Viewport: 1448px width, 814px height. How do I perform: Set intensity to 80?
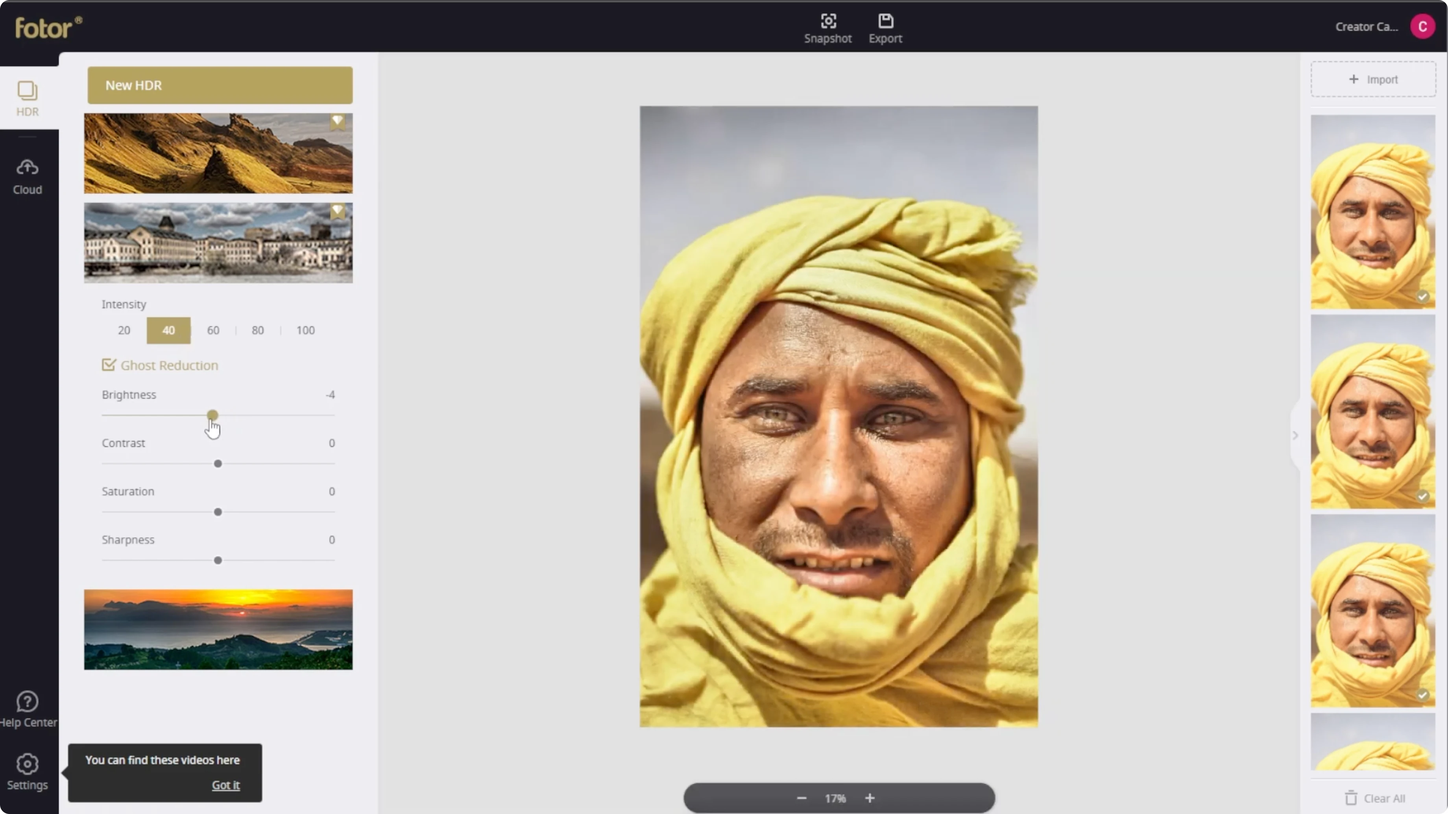tap(257, 330)
